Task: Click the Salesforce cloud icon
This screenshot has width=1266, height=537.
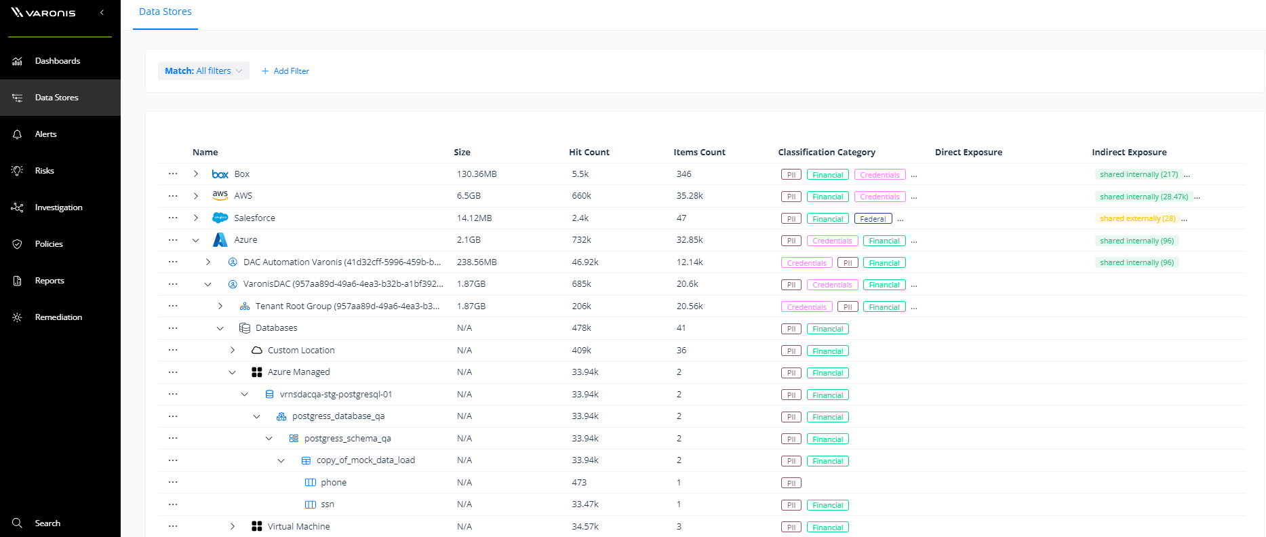Action: tap(220, 218)
